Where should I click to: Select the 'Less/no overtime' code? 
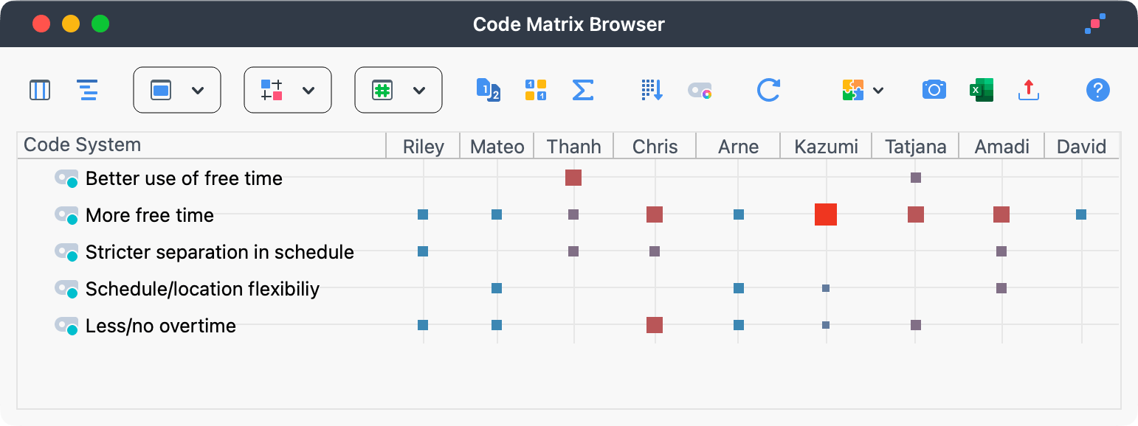click(161, 326)
